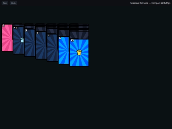Undo the last move

tap(13, 3)
